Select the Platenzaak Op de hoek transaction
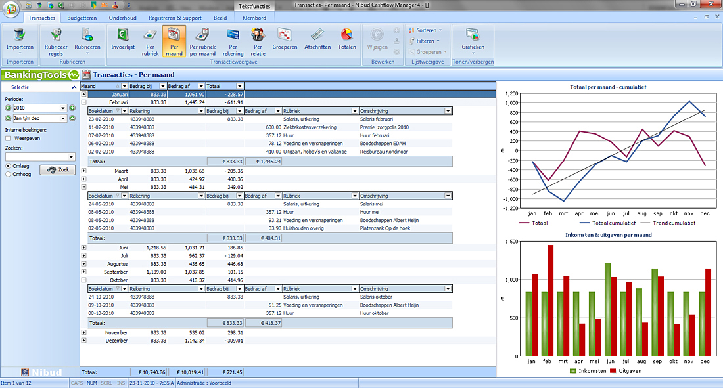Image resolution: width=723 pixels, height=388 pixels. [269, 228]
